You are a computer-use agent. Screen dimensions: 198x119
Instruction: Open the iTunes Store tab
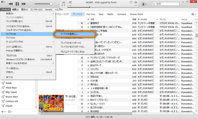[136, 14]
